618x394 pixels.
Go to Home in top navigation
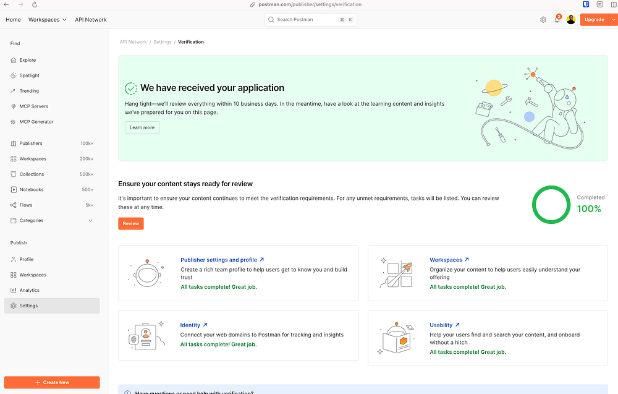click(13, 20)
